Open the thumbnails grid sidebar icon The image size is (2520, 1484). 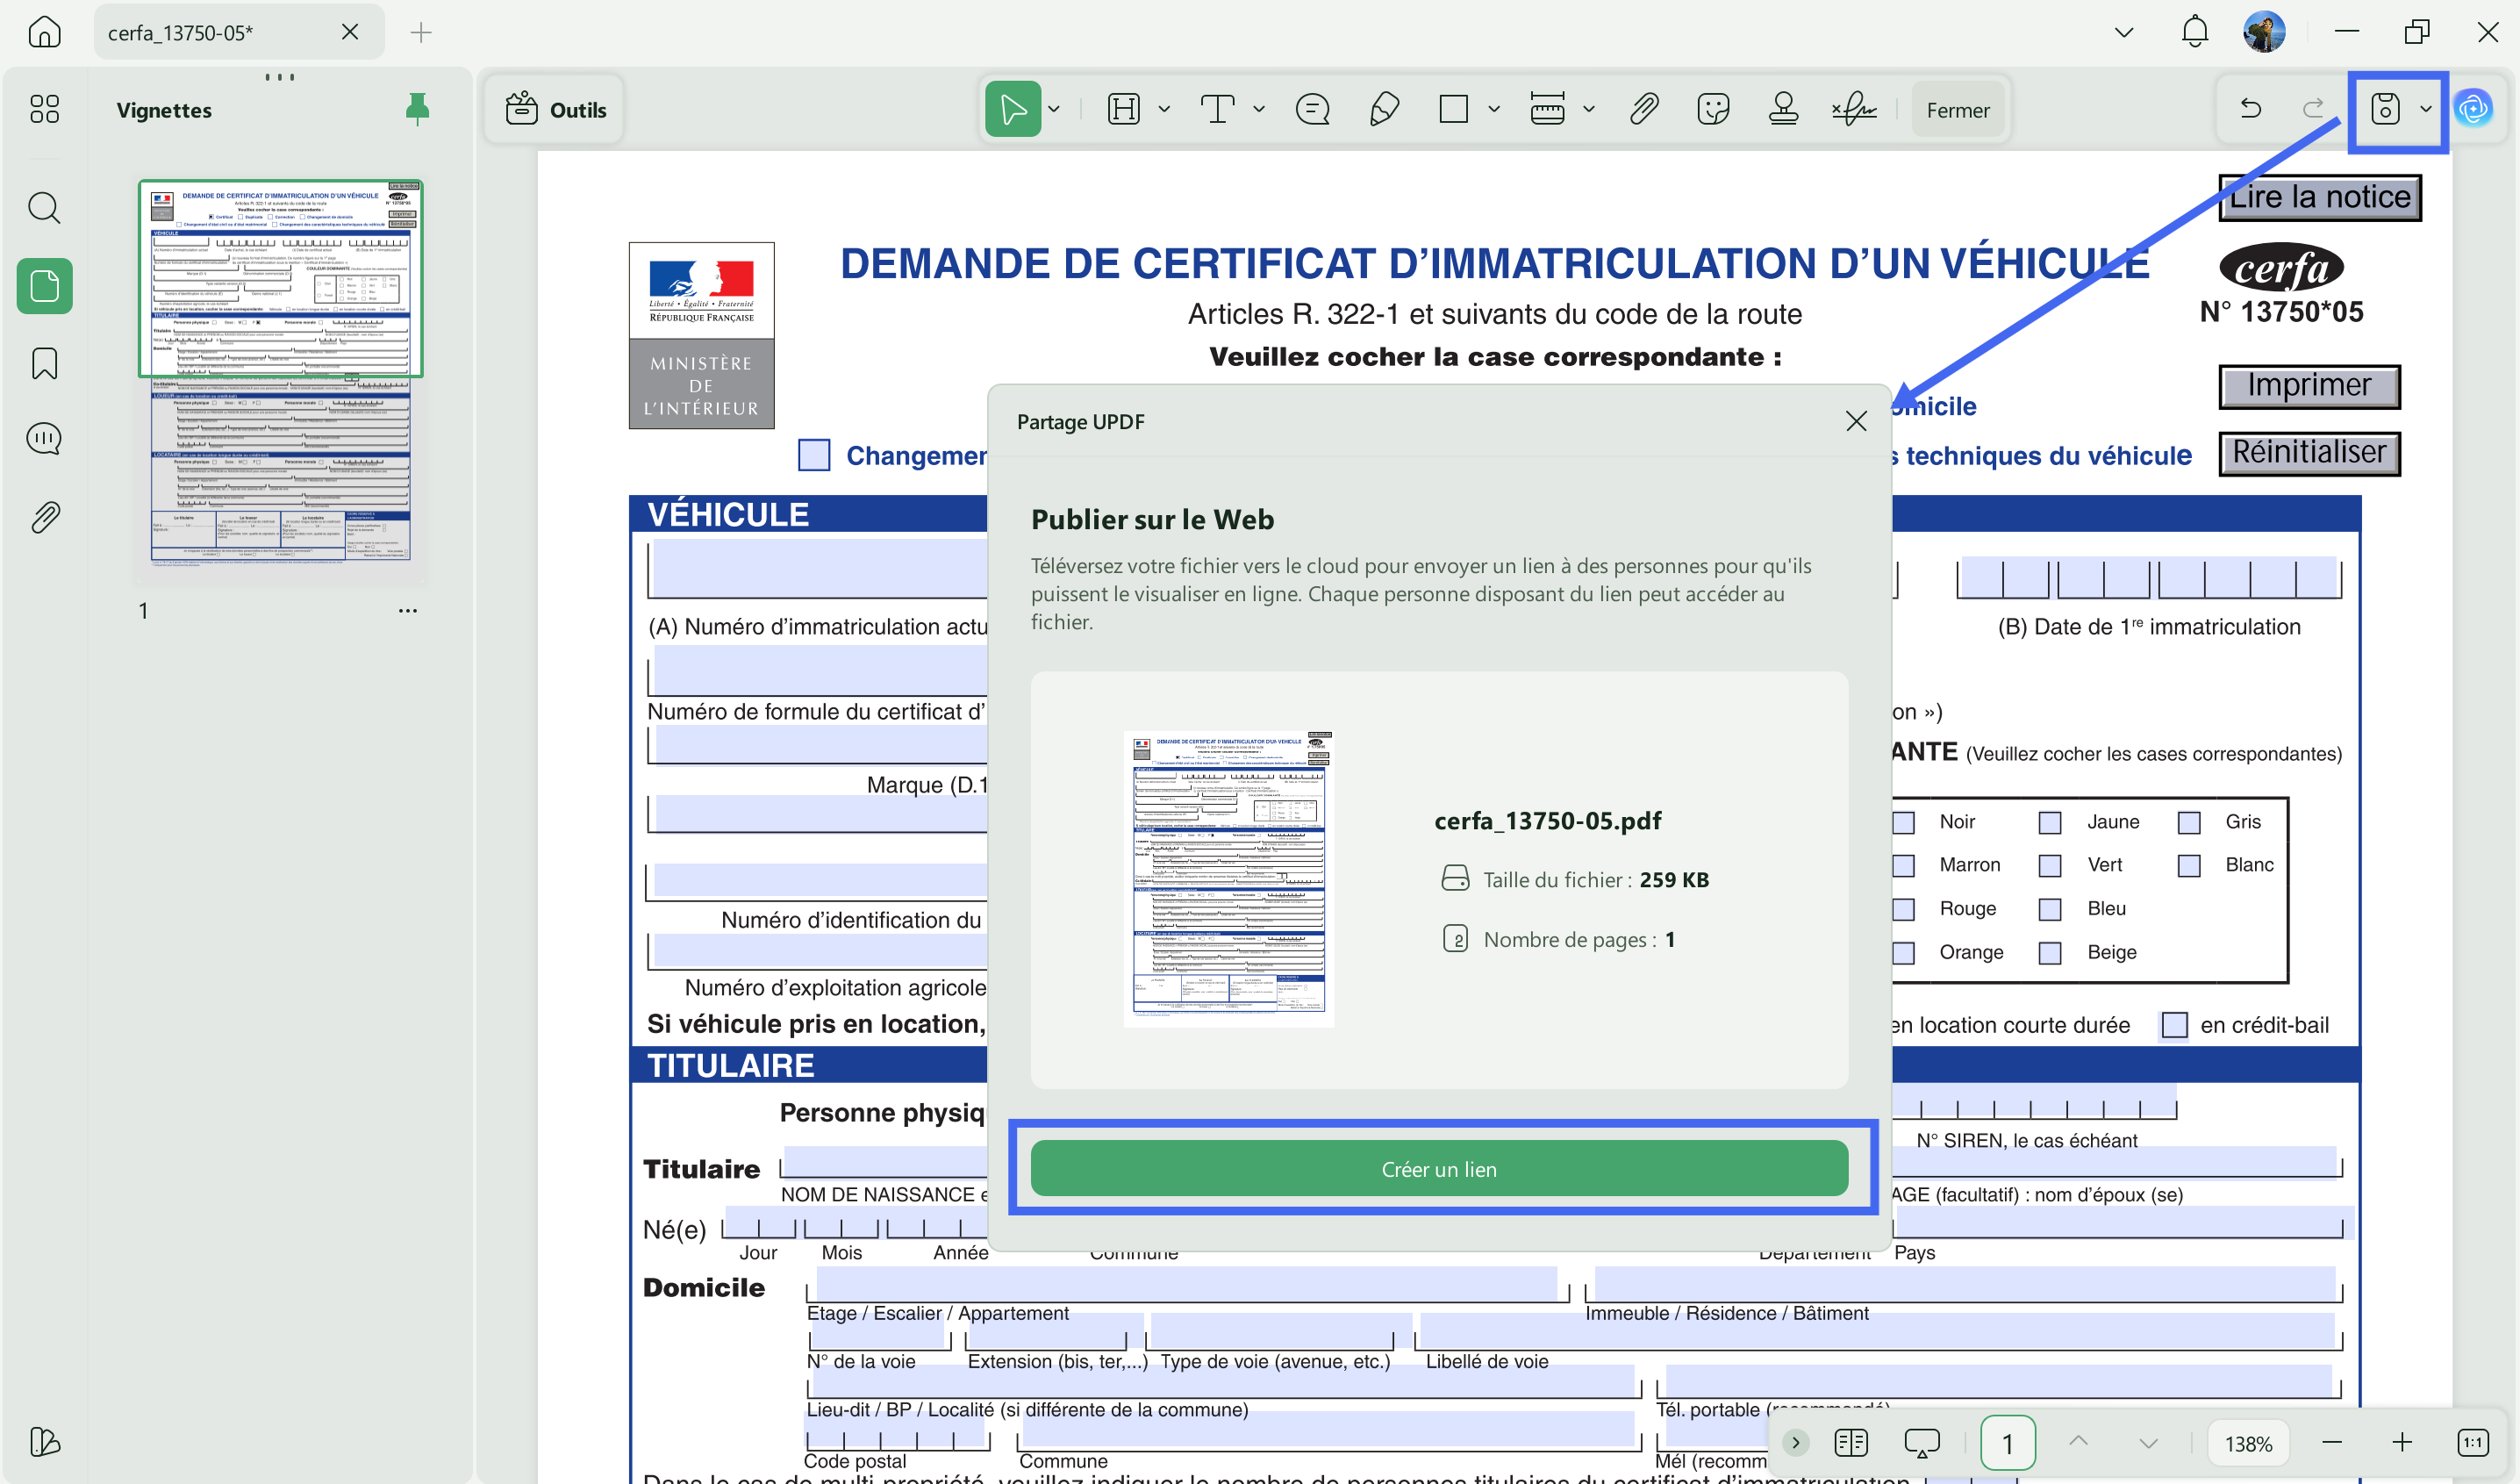click(44, 109)
